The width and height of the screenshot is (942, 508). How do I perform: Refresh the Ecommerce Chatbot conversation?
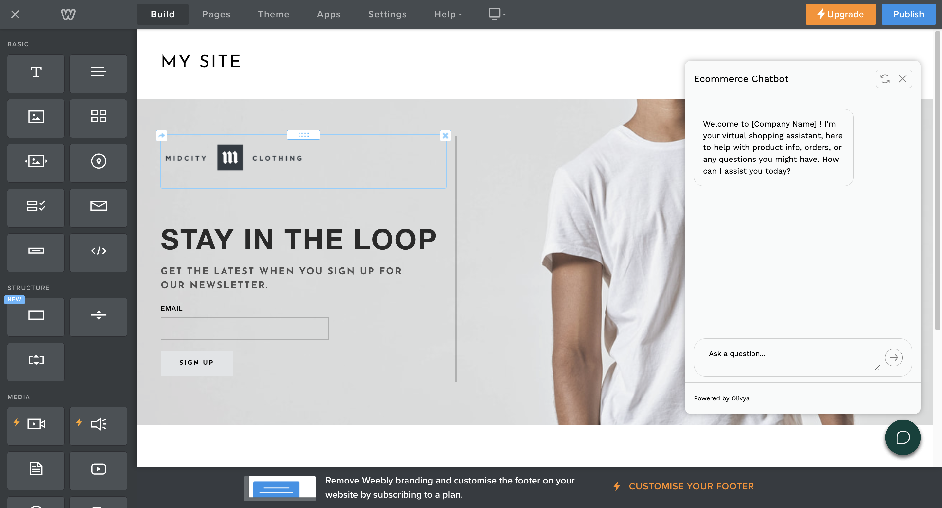885,79
